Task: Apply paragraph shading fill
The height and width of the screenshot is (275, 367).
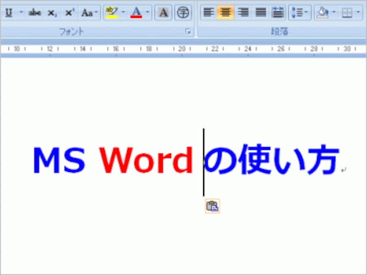Action: pyautogui.click(x=323, y=12)
